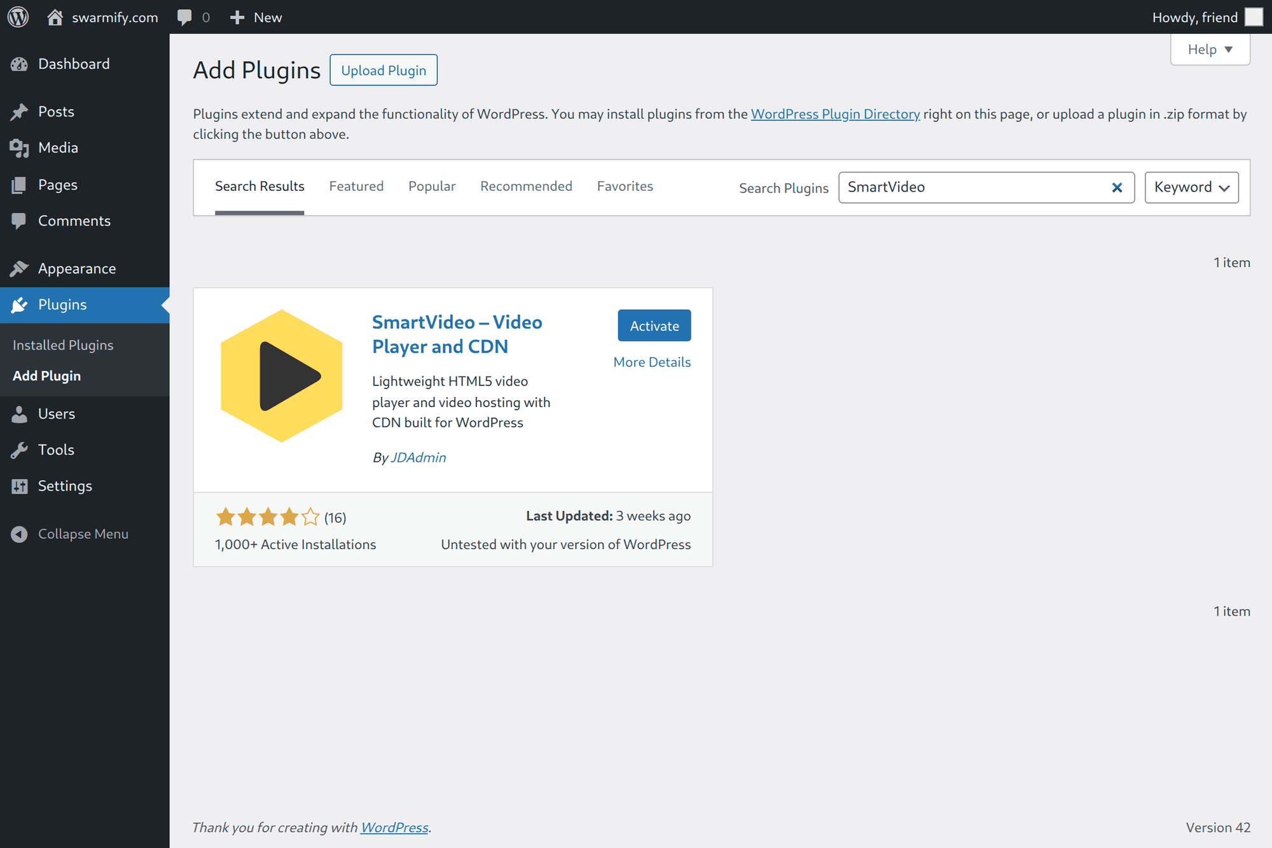Open Appearance via brush icon
Screen dimensions: 1272x848
20,268
